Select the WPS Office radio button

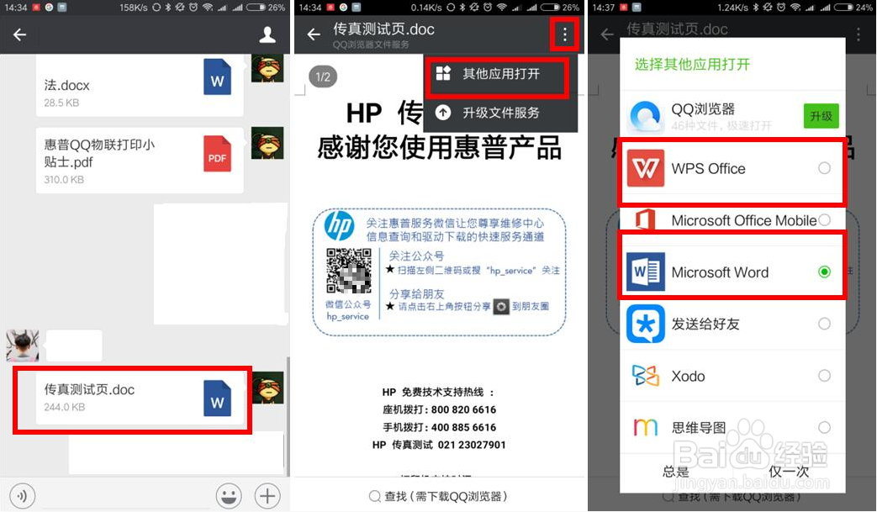pos(825,168)
